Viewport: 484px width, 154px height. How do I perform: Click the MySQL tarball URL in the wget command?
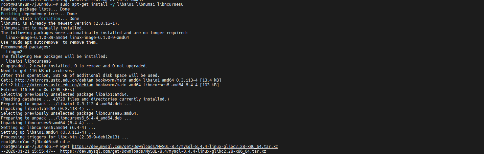[x=175, y=146]
